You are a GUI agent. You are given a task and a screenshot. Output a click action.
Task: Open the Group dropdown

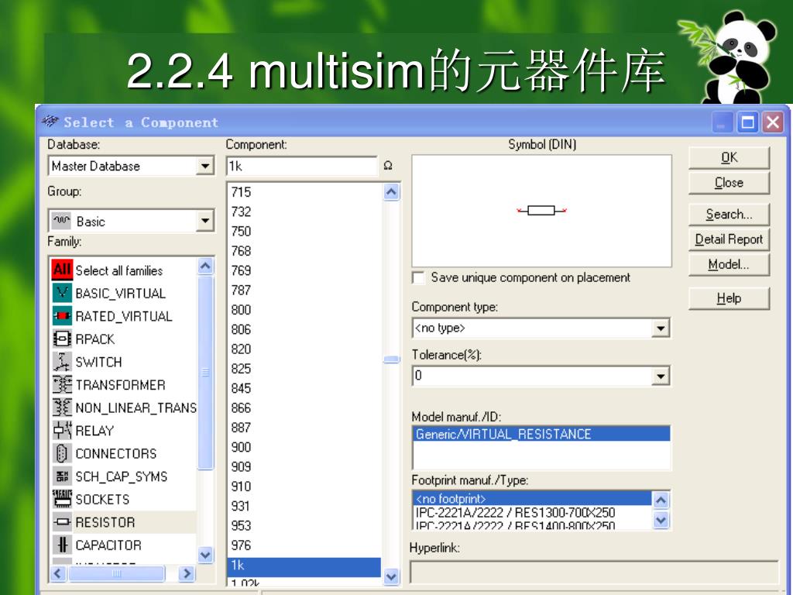tap(204, 221)
